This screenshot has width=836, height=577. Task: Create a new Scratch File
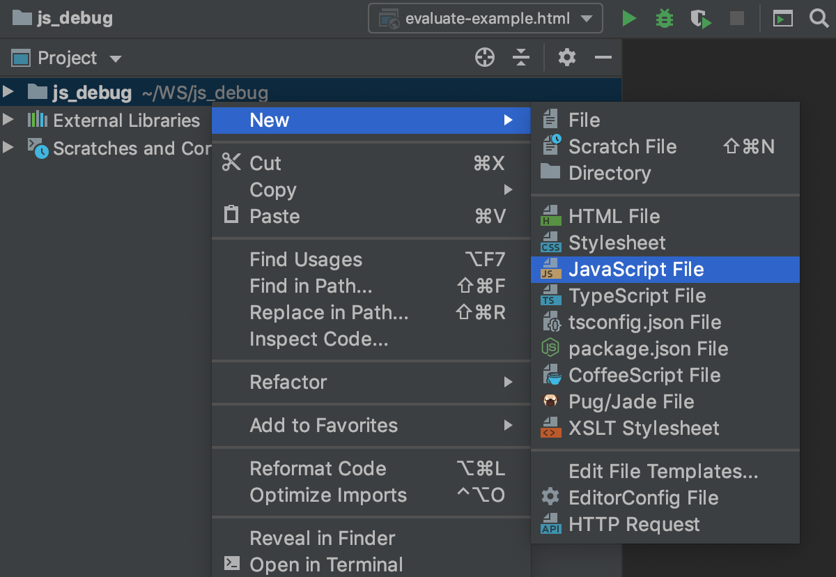pyautogui.click(x=665, y=147)
